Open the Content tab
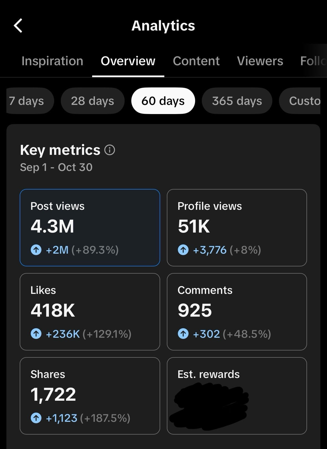This screenshot has width=327, height=449. [x=196, y=61]
